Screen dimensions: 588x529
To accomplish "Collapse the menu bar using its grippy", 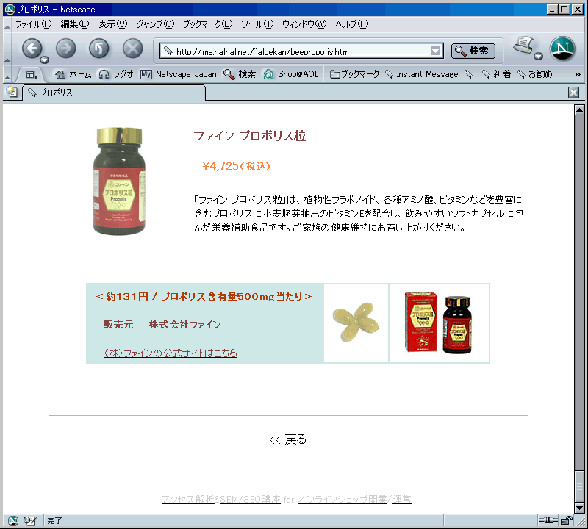I will [x=7, y=25].
